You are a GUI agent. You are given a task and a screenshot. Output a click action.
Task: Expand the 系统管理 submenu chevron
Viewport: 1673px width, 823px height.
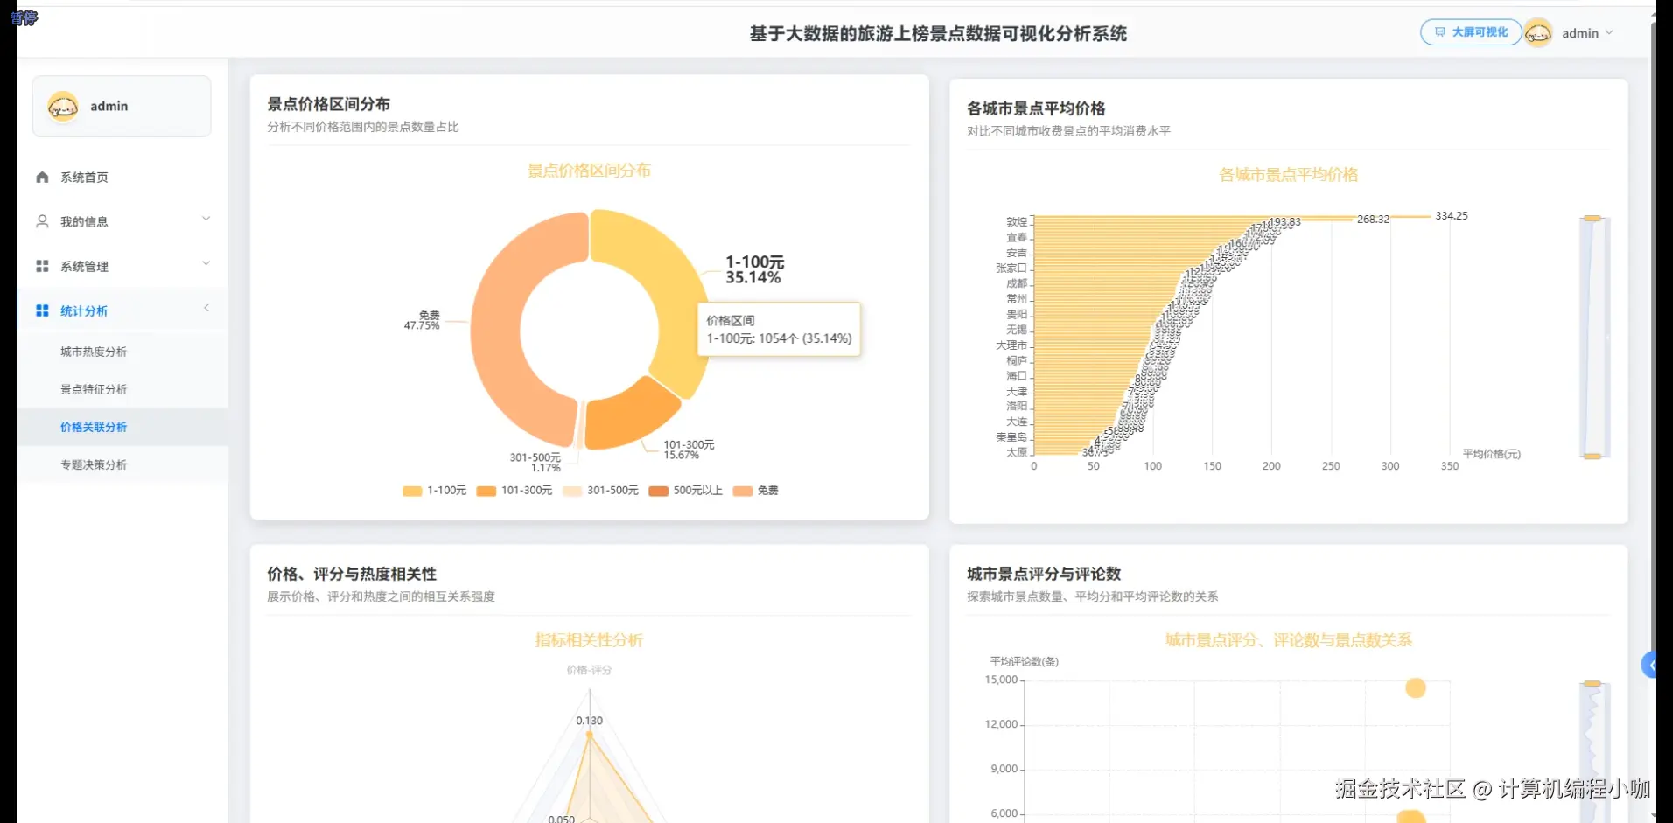[206, 263]
